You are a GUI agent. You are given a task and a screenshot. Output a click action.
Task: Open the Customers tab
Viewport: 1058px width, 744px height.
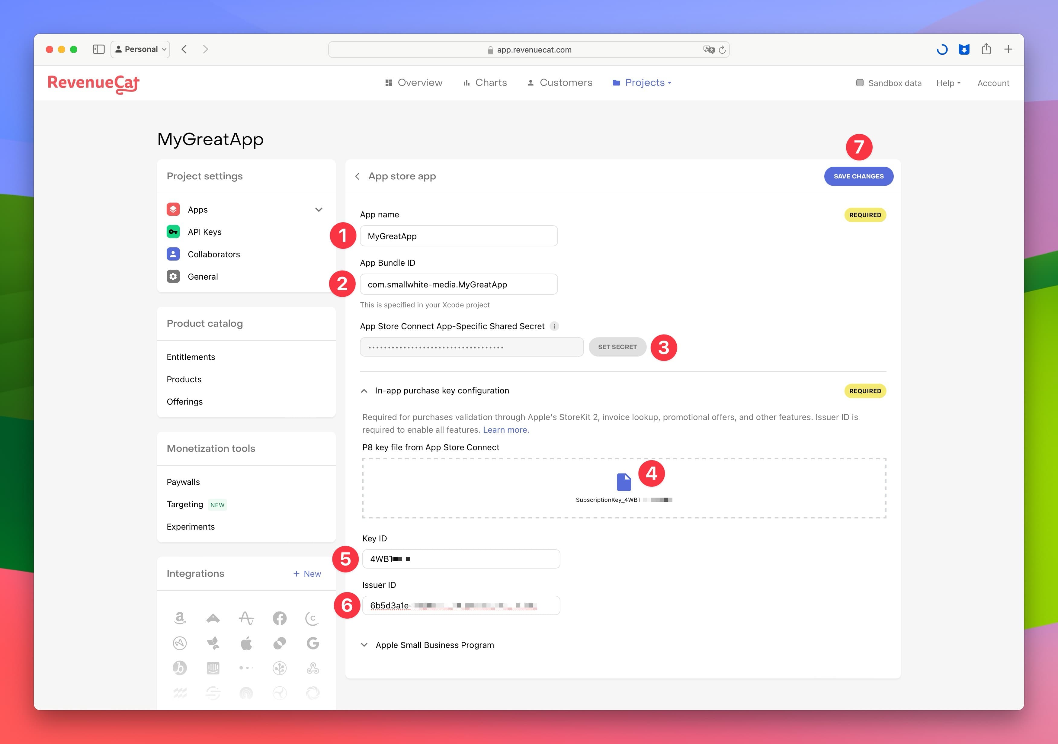[560, 83]
